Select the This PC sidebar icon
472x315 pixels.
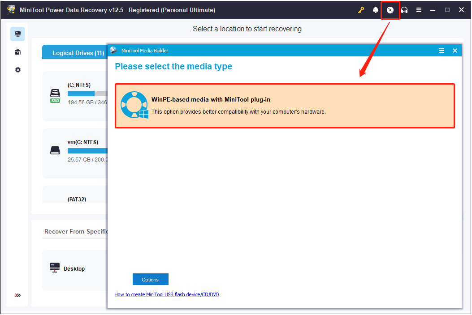(18, 34)
